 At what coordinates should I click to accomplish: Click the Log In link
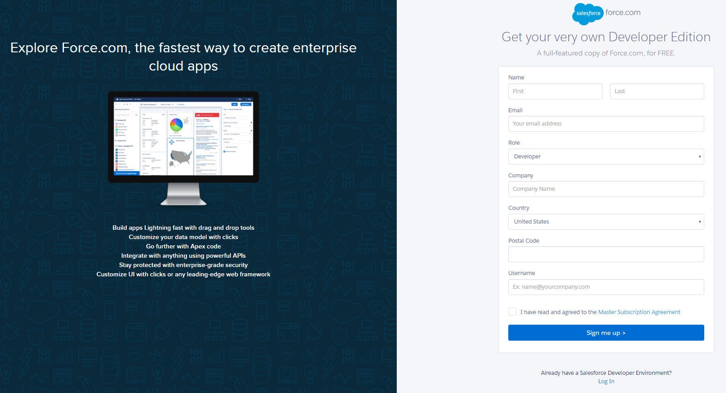coord(606,381)
